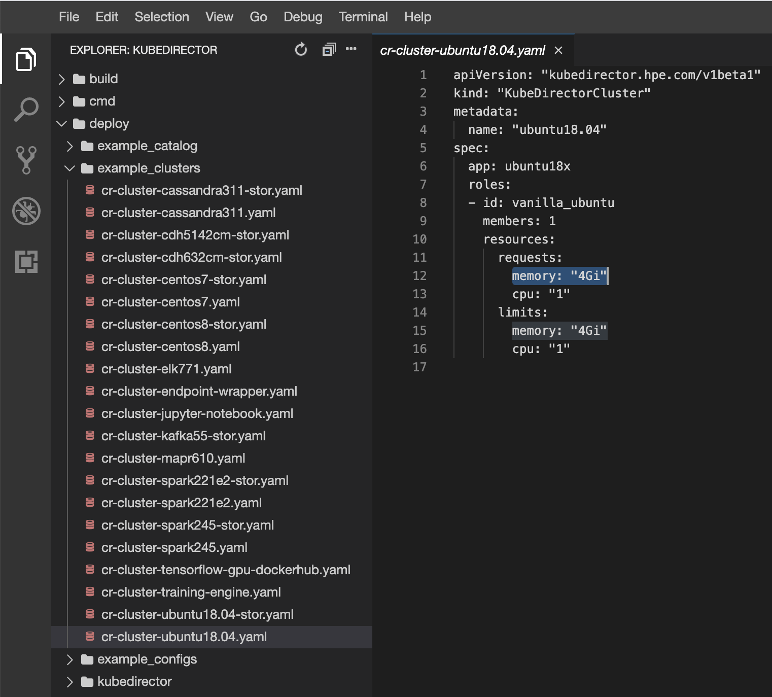Open the Extensions icon
The image size is (772, 697).
tap(26, 262)
